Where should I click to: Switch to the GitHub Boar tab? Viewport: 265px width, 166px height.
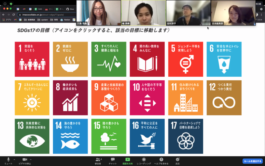pos(70,9)
